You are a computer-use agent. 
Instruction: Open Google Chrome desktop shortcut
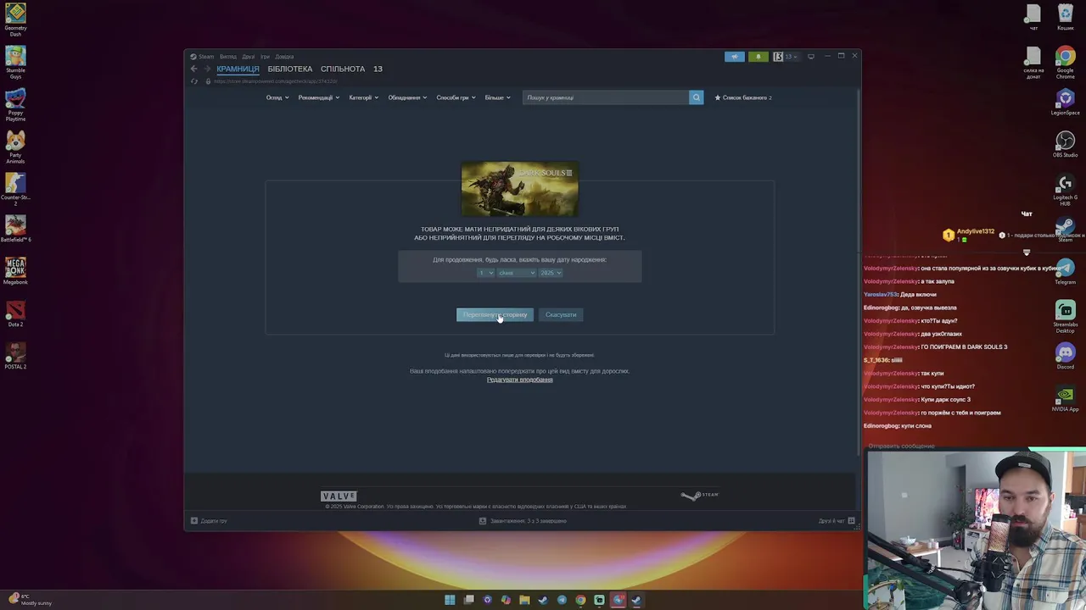click(1065, 63)
